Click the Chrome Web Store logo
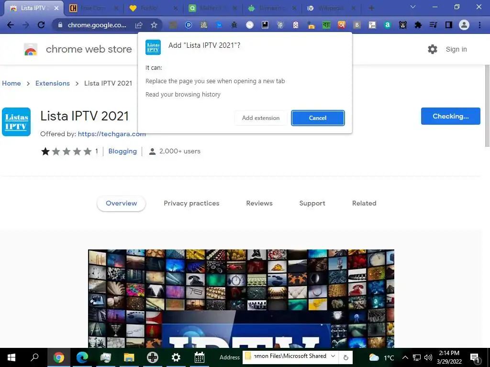This screenshot has width=490, height=367. [x=31, y=49]
